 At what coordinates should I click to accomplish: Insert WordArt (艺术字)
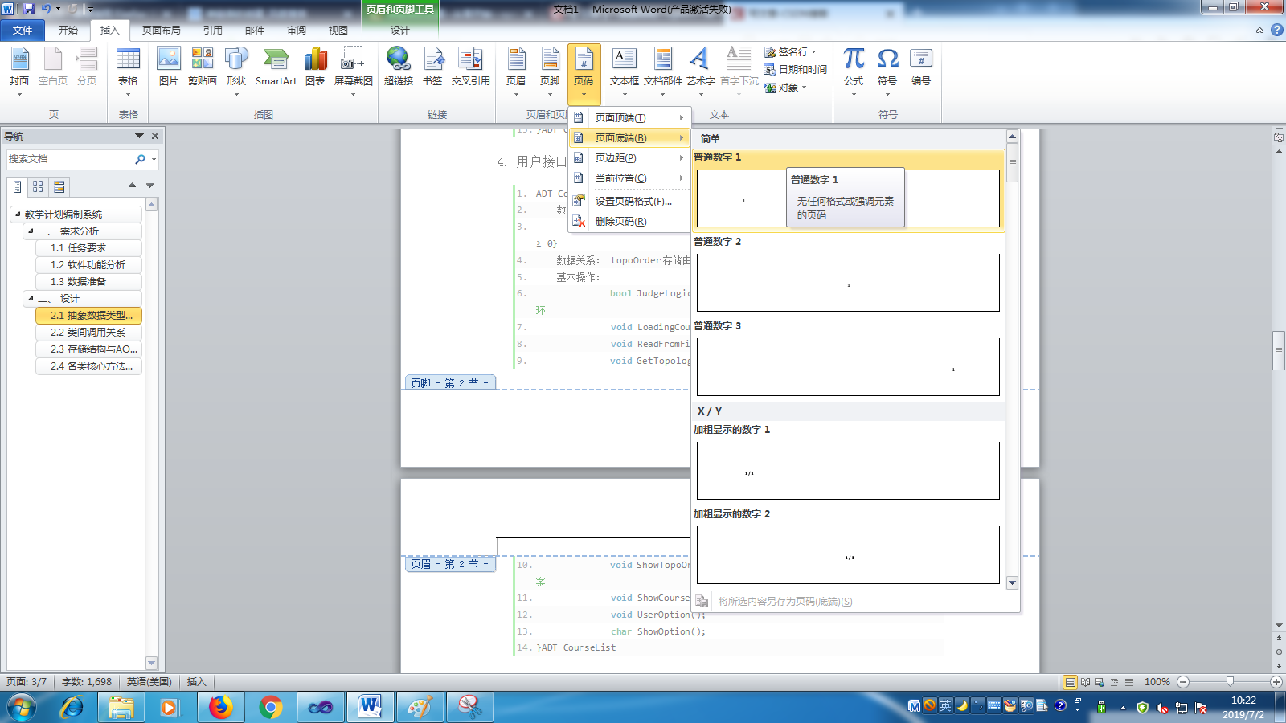click(701, 71)
